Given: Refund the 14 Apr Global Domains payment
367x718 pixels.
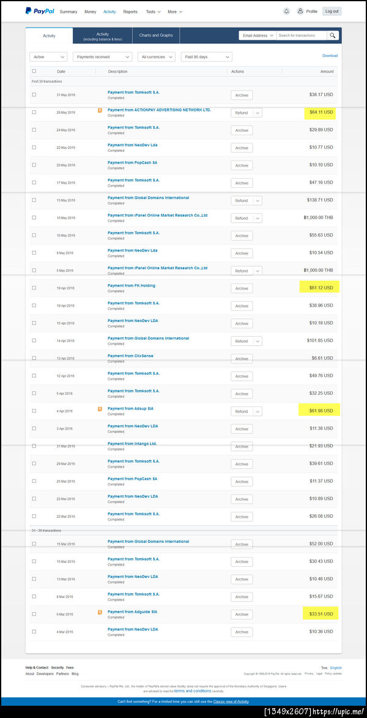Looking at the screenshot, I should coord(242,341).
